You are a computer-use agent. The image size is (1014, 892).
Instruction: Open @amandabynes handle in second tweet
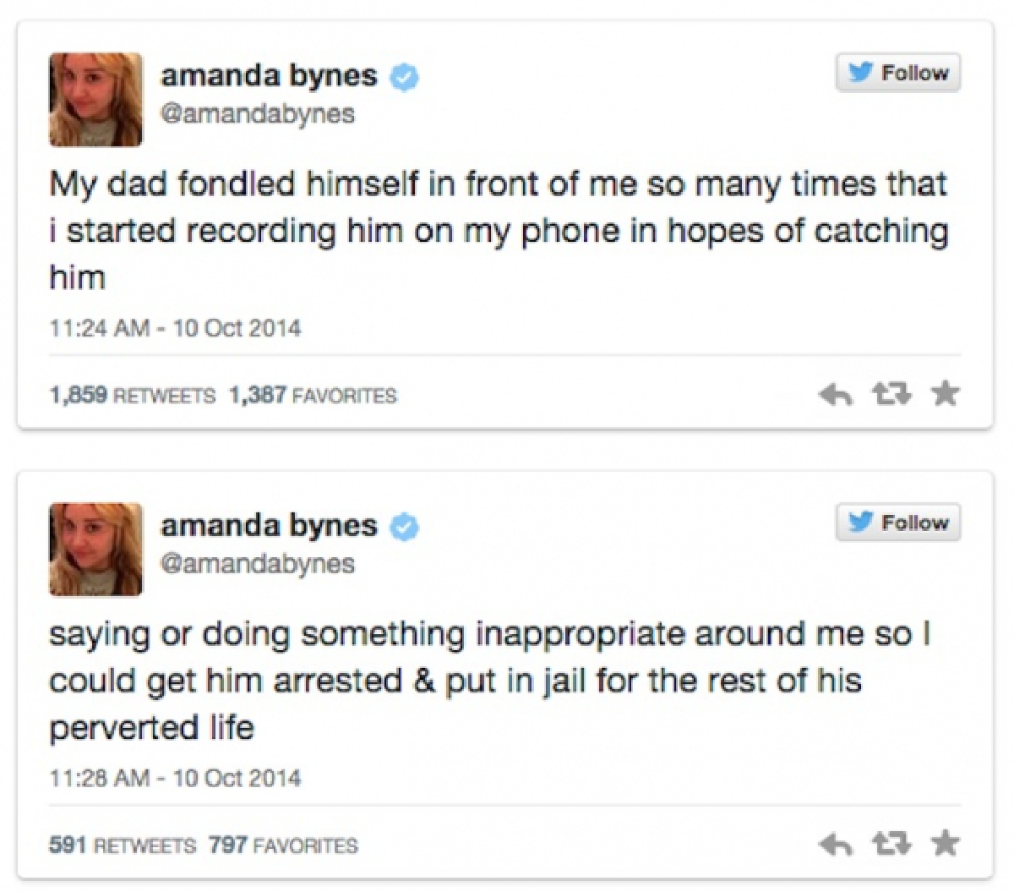[257, 564]
